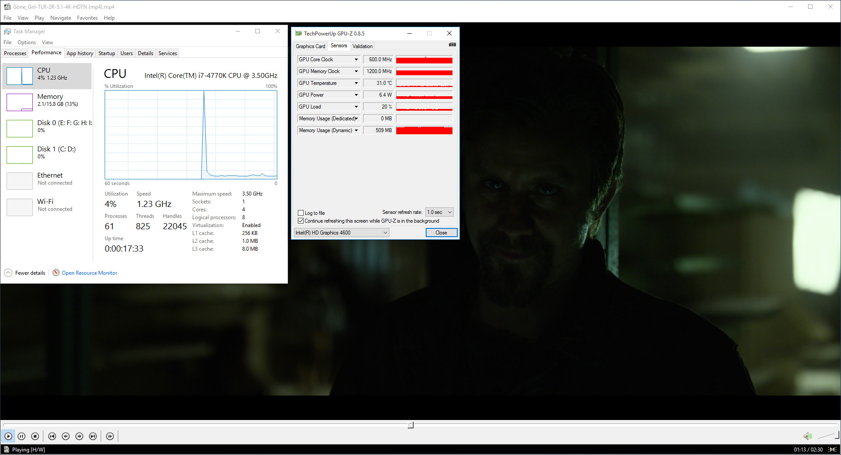This screenshot has height=455, width=841.
Task: Open the GPU Core Clock sensor dropdown
Action: pyautogui.click(x=356, y=59)
